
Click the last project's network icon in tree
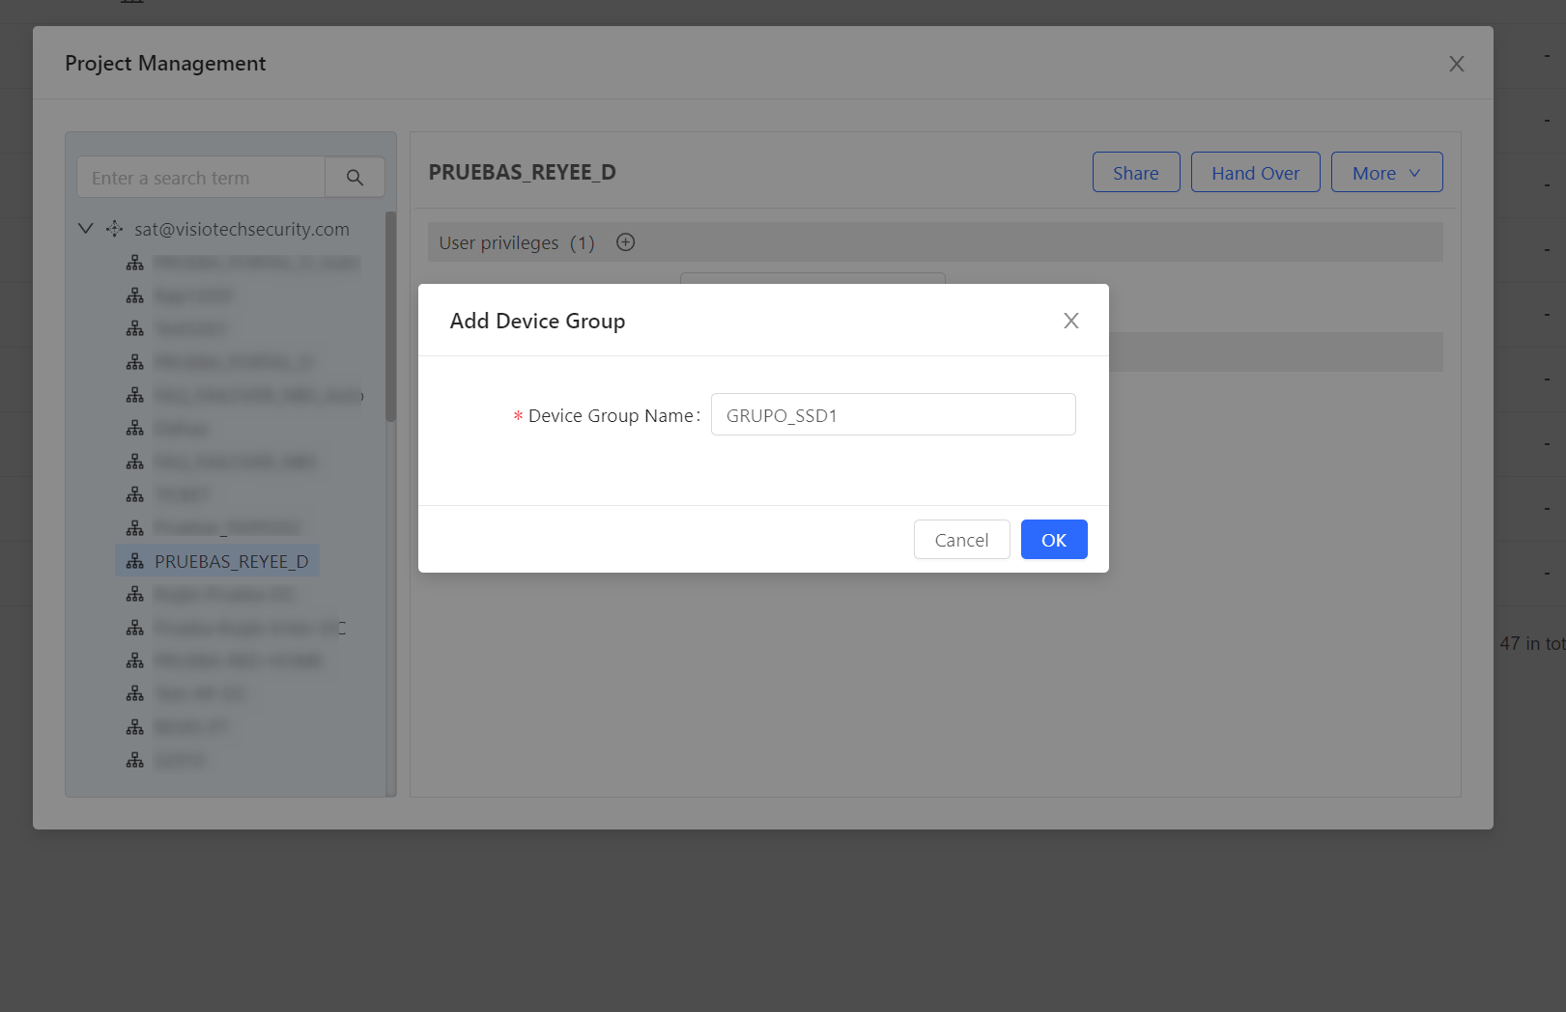(135, 760)
